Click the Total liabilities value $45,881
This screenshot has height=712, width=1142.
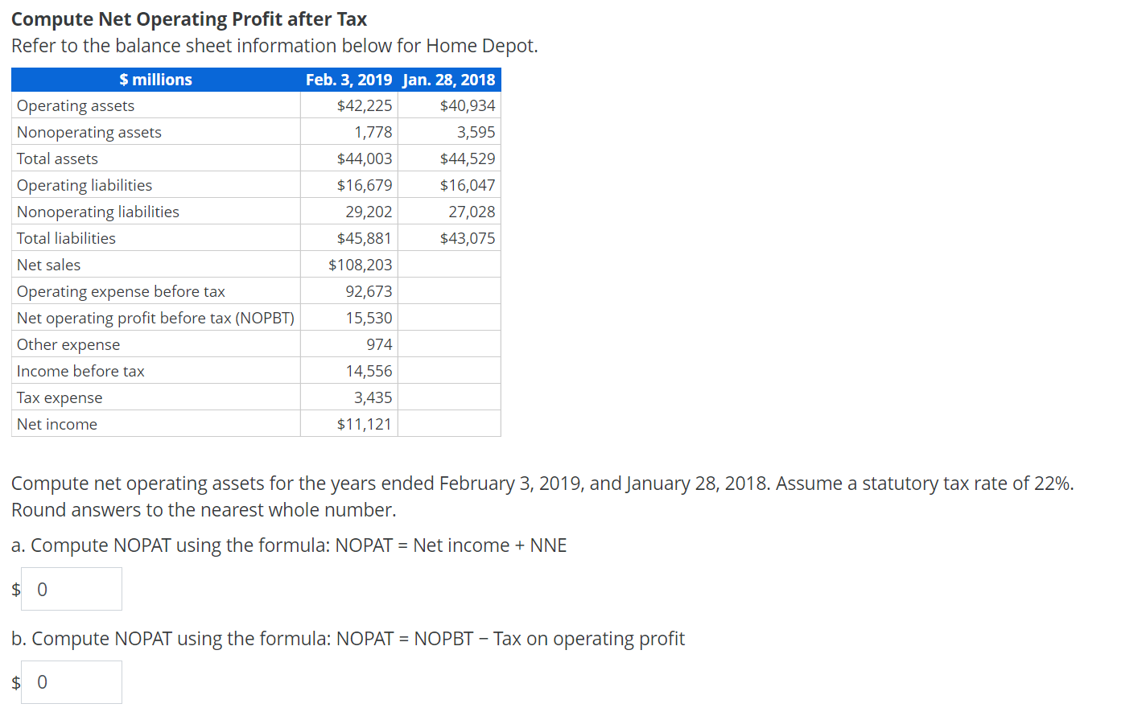pyautogui.click(x=365, y=237)
